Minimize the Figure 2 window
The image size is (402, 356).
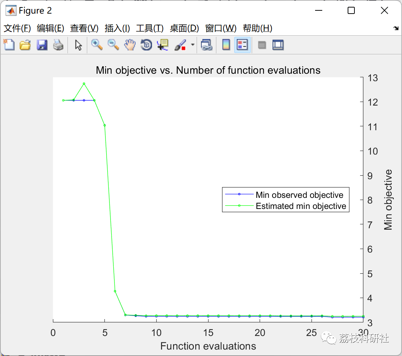click(x=318, y=10)
